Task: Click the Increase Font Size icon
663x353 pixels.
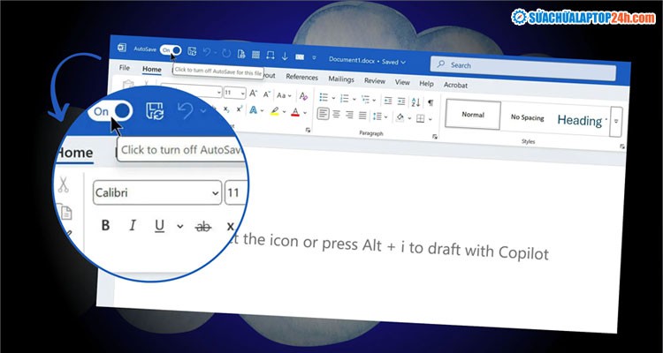Action: 254,94
